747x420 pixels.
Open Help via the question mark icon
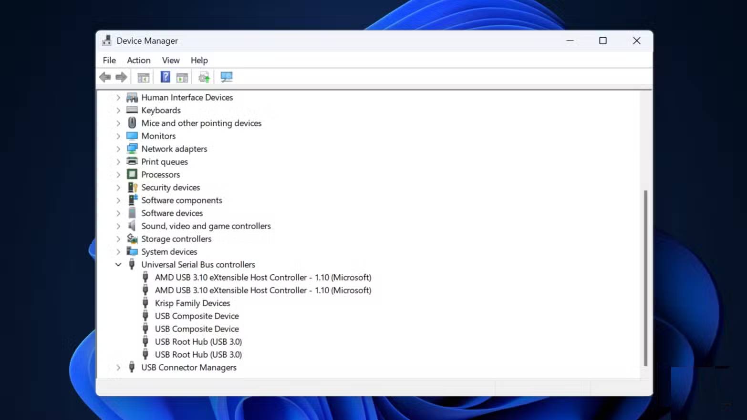click(x=165, y=77)
